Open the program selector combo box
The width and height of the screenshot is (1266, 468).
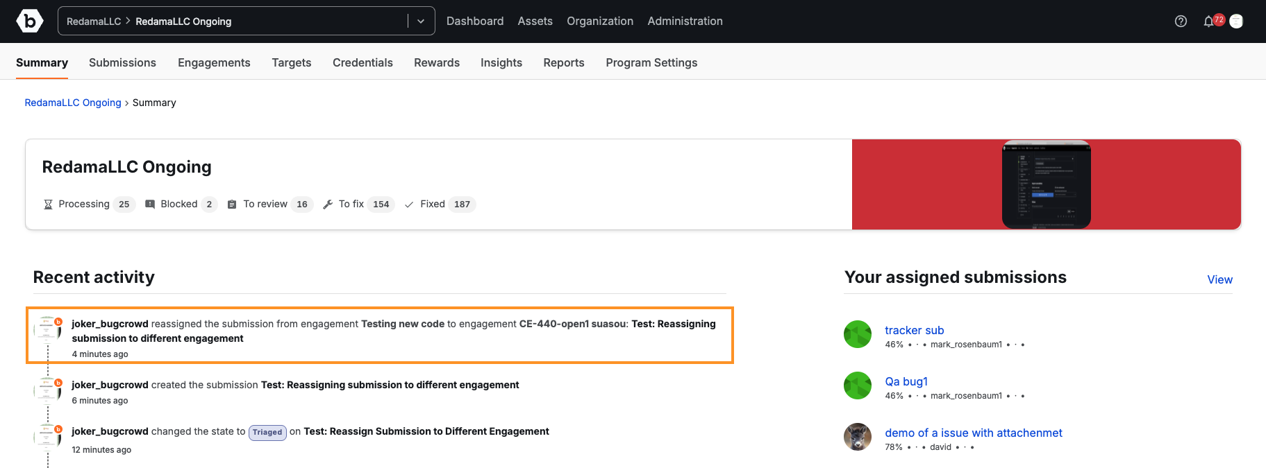point(247,21)
